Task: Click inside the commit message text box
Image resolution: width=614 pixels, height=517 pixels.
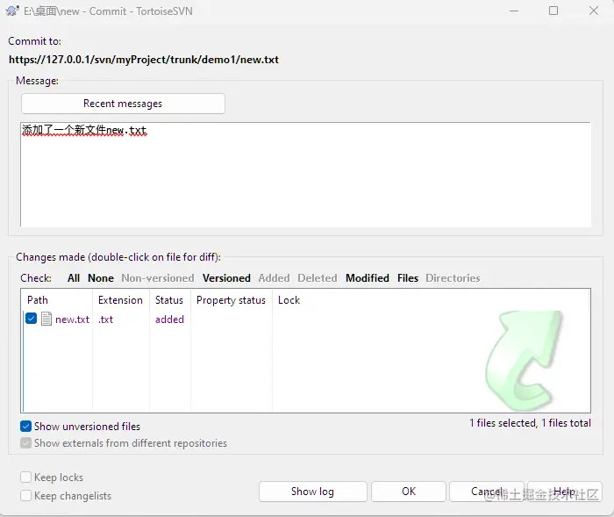Action: click(305, 175)
